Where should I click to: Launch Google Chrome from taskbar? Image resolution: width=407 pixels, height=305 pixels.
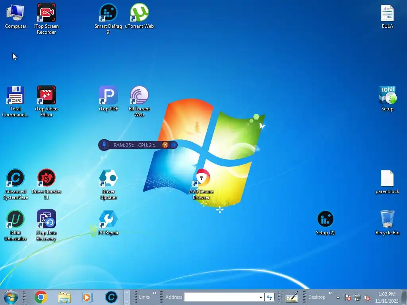tap(41, 297)
